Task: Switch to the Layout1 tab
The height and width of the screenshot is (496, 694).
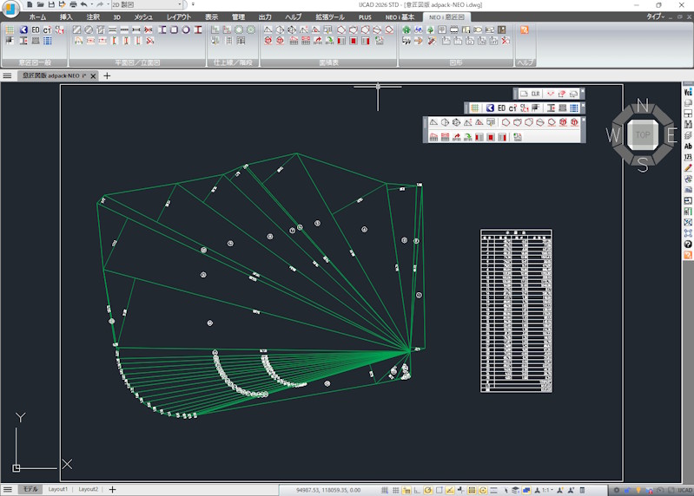Action: pyautogui.click(x=58, y=489)
